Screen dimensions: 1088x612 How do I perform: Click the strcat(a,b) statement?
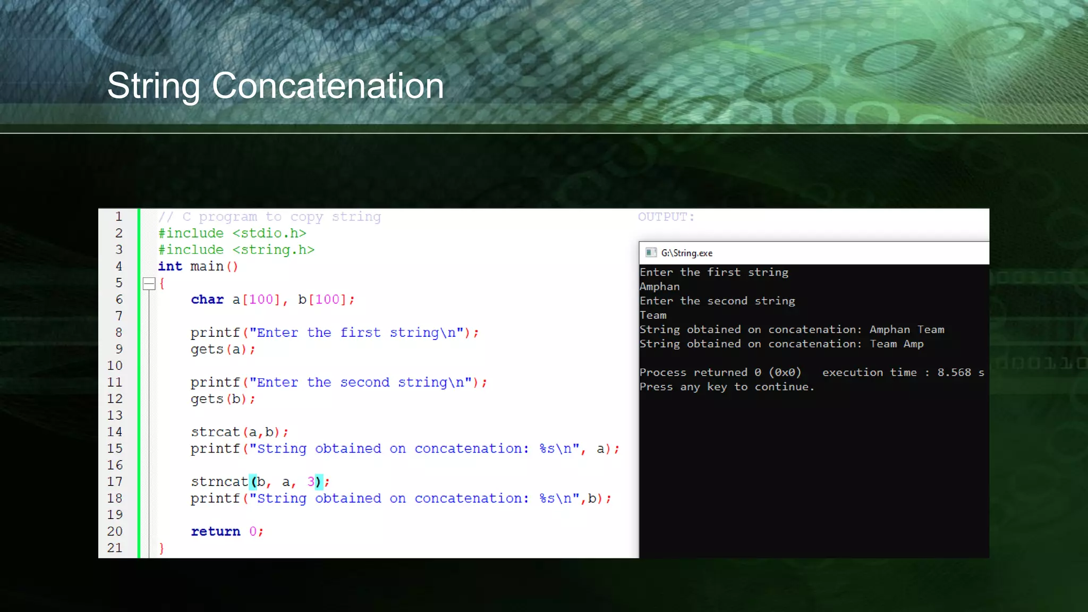click(x=239, y=432)
